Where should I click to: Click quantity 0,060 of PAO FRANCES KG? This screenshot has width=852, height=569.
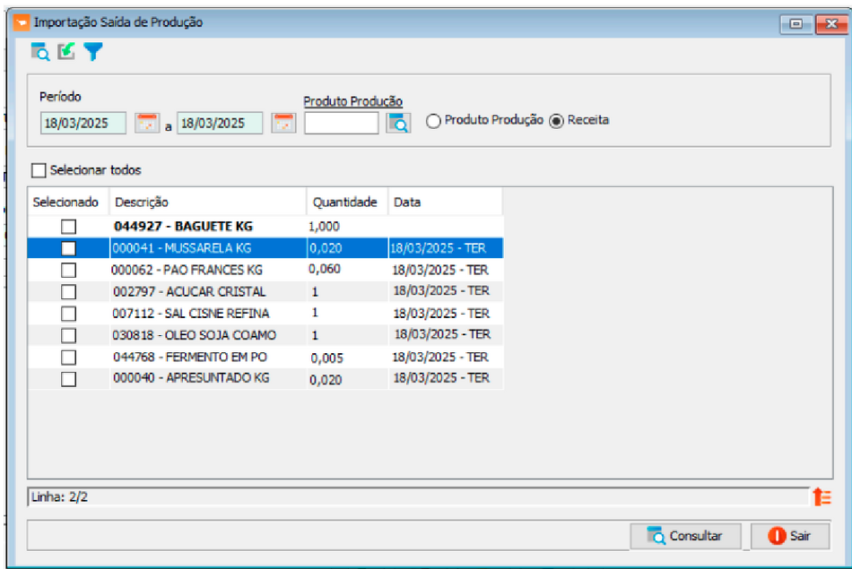(x=325, y=270)
